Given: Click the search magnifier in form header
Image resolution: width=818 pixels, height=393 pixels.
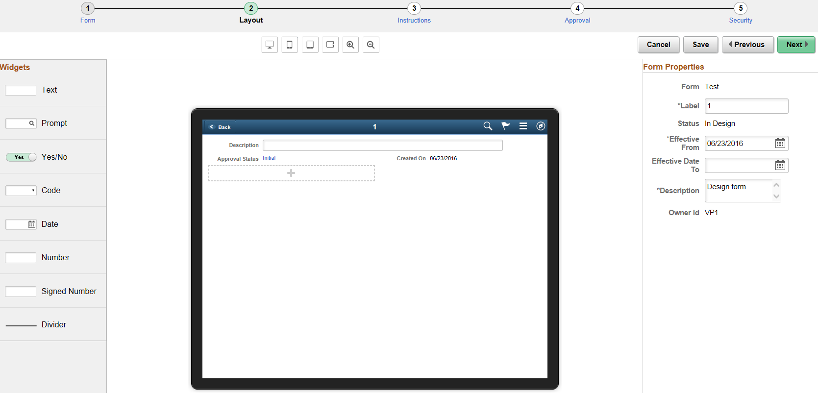Looking at the screenshot, I should pos(488,126).
